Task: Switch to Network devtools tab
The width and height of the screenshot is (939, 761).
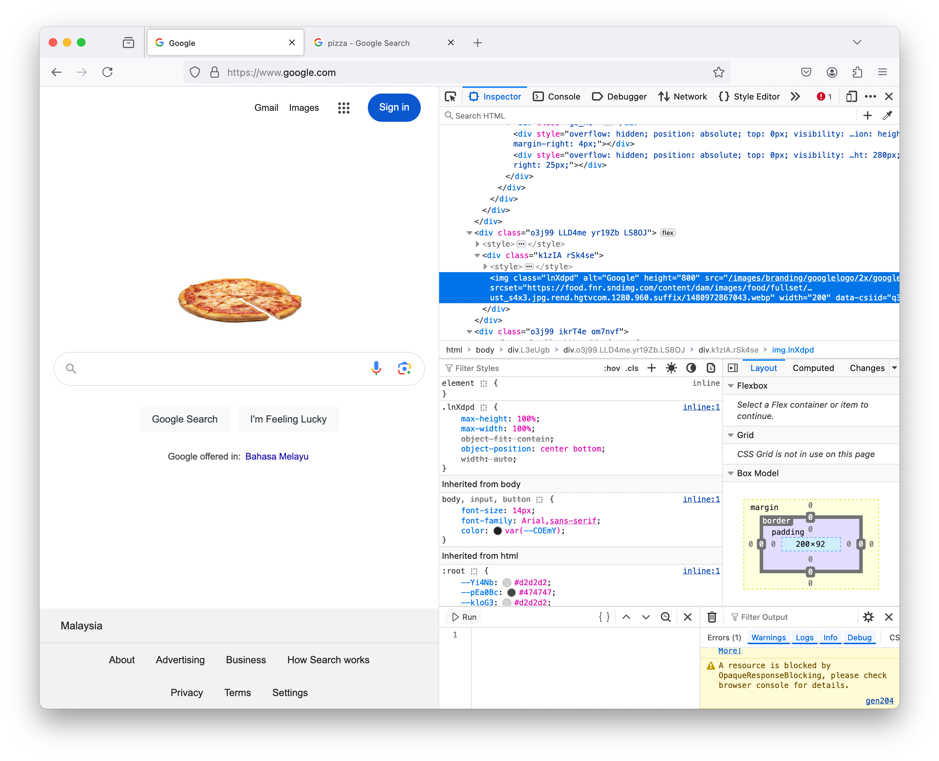Action: point(683,96)
